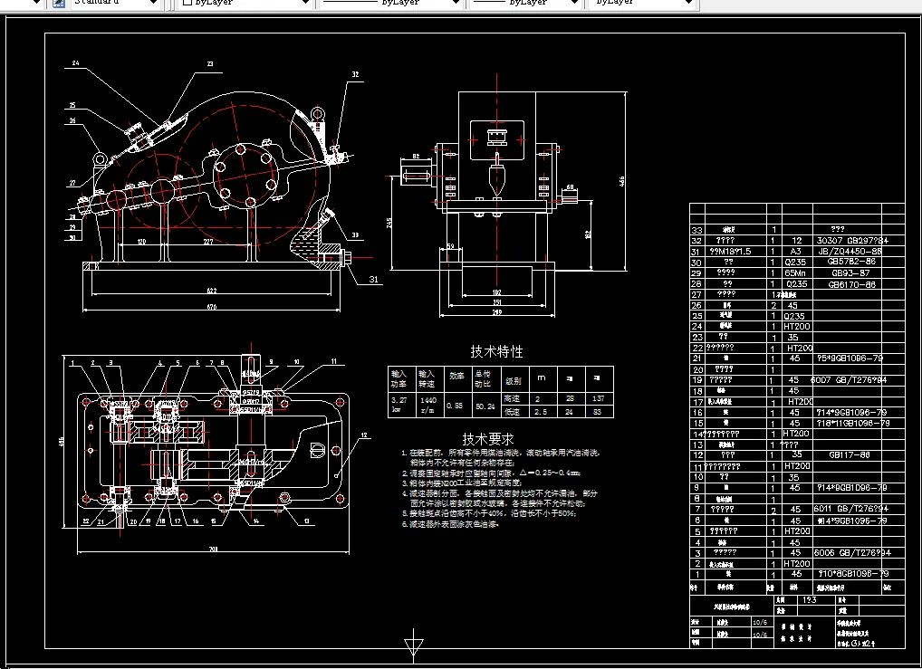The image size is (922, 669).
Task: Click callout 24 leader label in front view
Action: (76, 62)
